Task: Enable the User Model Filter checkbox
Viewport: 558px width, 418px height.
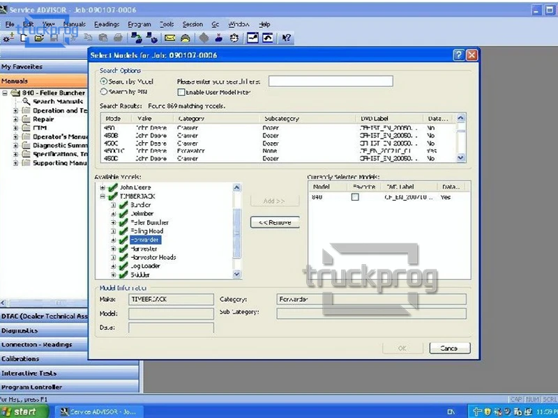Action: coord(181,92)
